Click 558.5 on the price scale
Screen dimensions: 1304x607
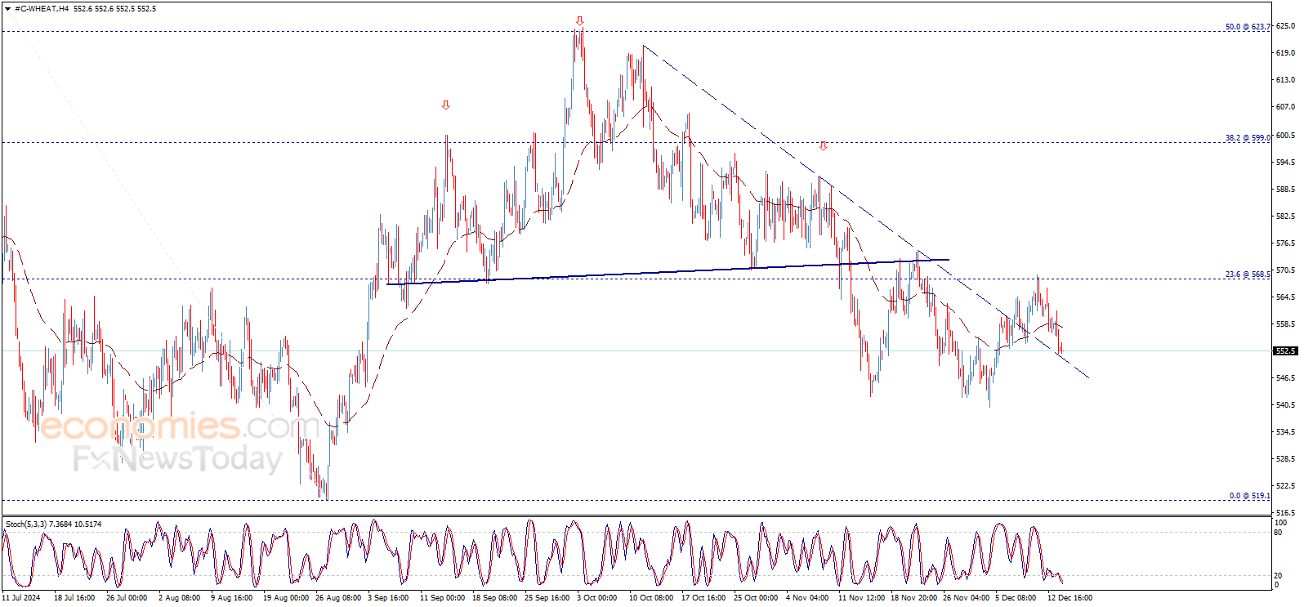pyautogui.click(x=1285, y=324)
